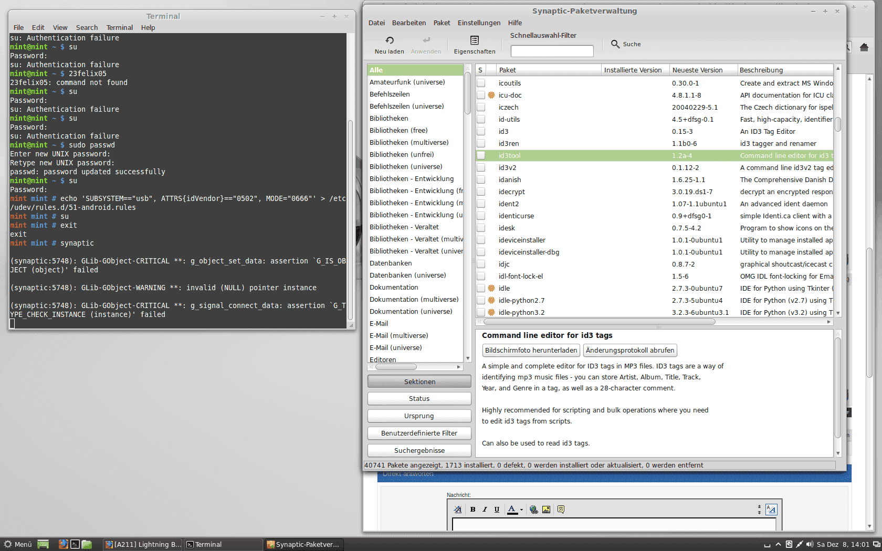
Task: Launch the terminal from the panel launcher
Action: (x=75, y=544)
